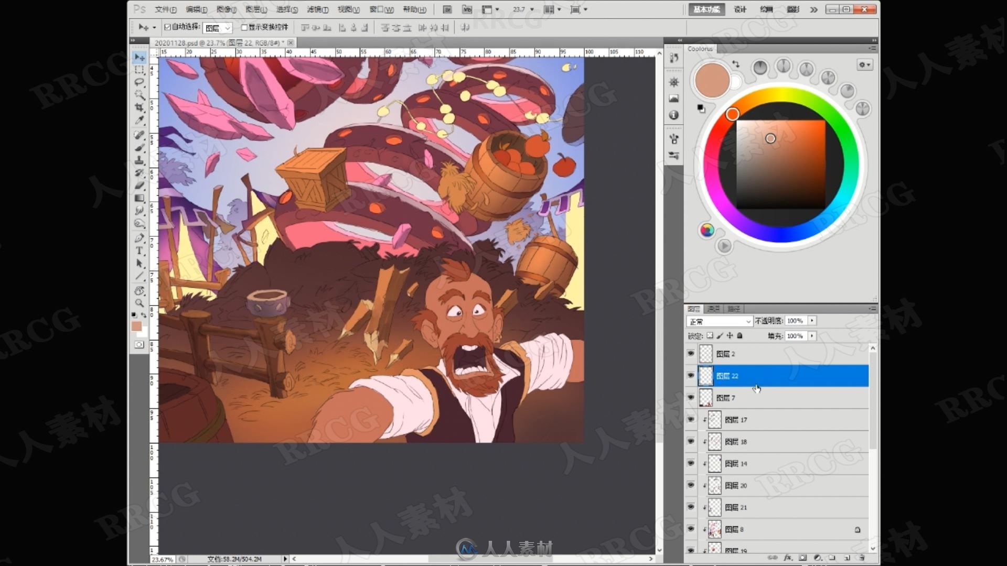This screenshot has height=566, width=1007.
Task: Launch Mini Bridge with Mb icon
Action: click(x=467, y=9)
